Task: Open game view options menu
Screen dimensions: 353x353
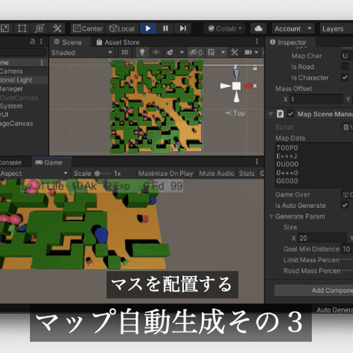Action: pos(257,162)
